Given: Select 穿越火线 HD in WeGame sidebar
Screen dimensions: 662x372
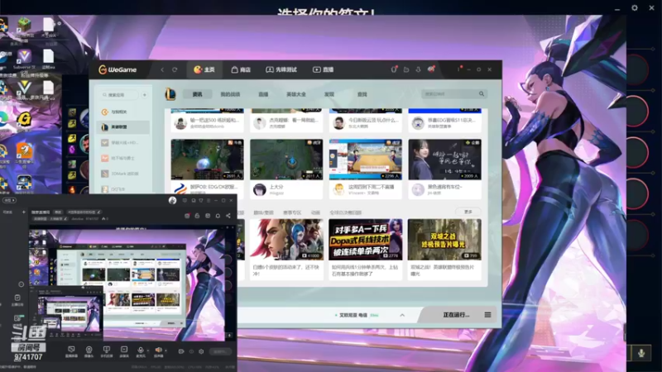Looking at the screenshot, I should (122, 142).
